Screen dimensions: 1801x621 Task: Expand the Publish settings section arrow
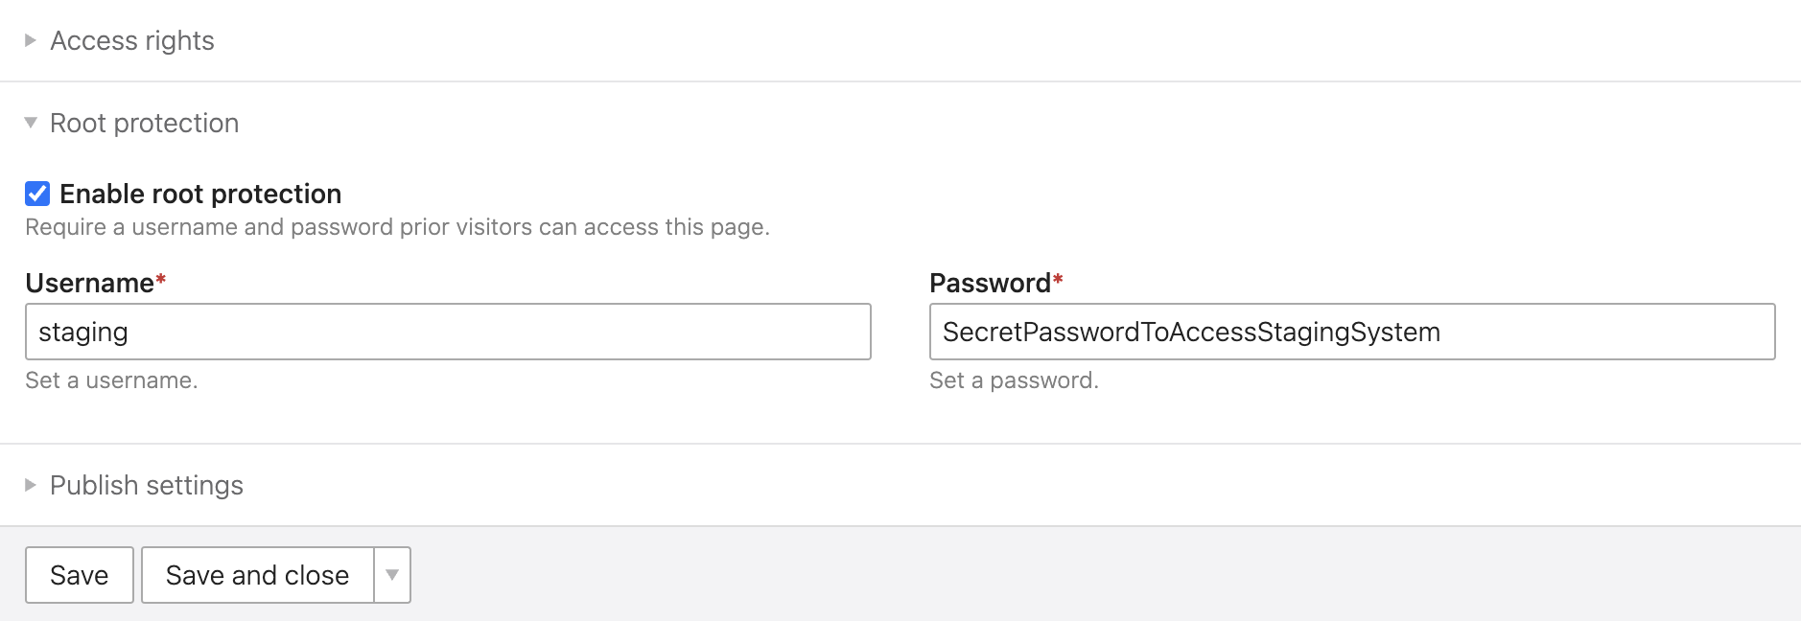tap(31, 485)
